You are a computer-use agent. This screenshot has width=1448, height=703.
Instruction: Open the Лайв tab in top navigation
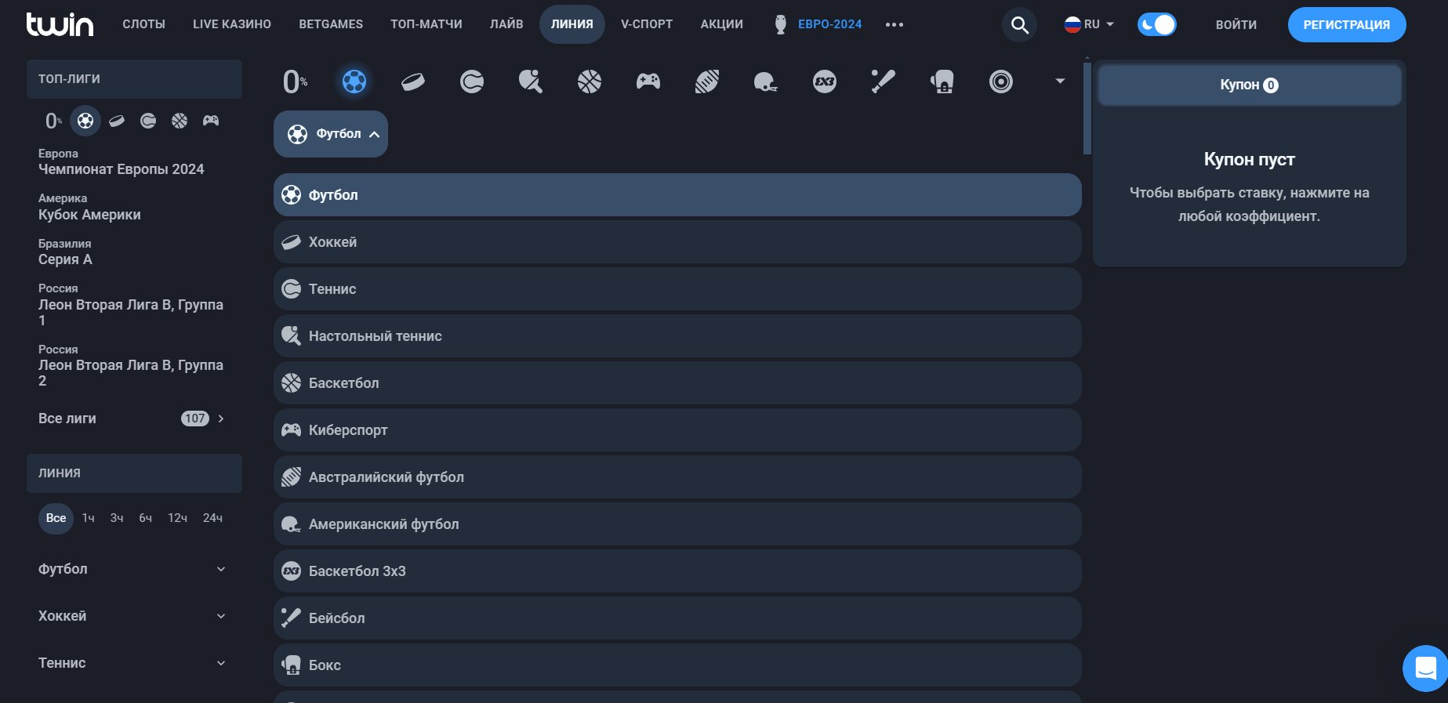(x=506, y=24)
